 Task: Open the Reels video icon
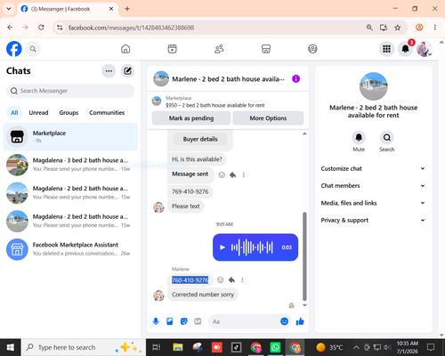click(x=172, y=49)
